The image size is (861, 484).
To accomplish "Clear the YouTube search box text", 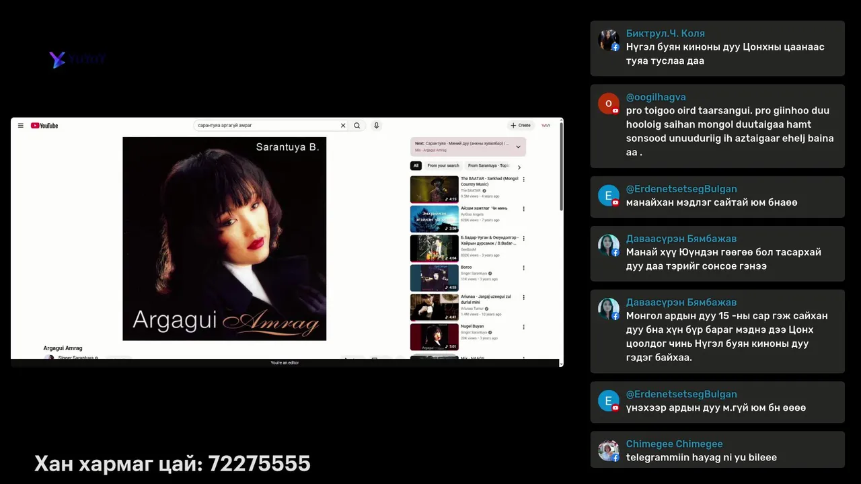I will click(x=343, y=126).
